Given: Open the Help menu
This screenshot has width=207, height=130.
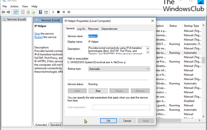Looking at the screenshot, I should pyautogui.click(x=35, y=6).
